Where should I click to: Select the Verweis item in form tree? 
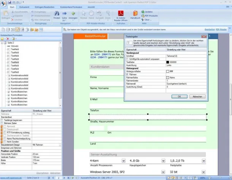tap(15, 46)
